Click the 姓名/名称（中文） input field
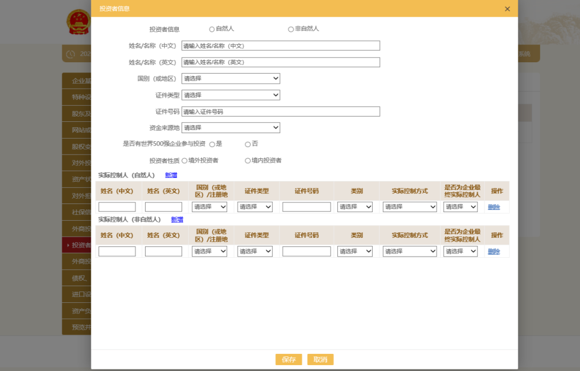 (280, 45)
